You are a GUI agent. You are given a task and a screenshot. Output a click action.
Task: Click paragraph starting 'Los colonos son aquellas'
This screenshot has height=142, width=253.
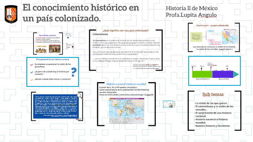(x=125, y=53)
